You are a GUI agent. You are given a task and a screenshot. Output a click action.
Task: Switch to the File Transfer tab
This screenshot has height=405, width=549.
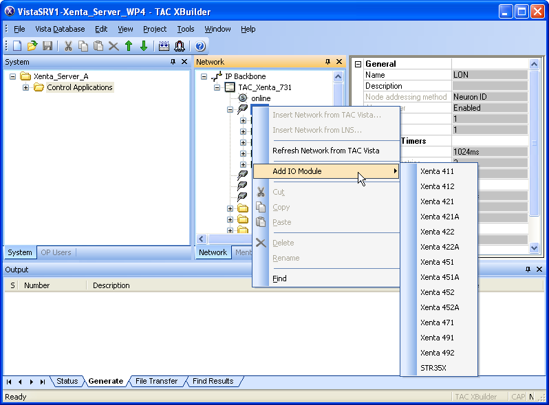pyautogui.click(x=156, y=381)
